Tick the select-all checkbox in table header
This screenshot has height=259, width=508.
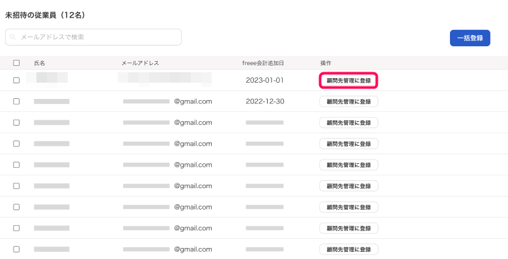(x=16, y=63)
